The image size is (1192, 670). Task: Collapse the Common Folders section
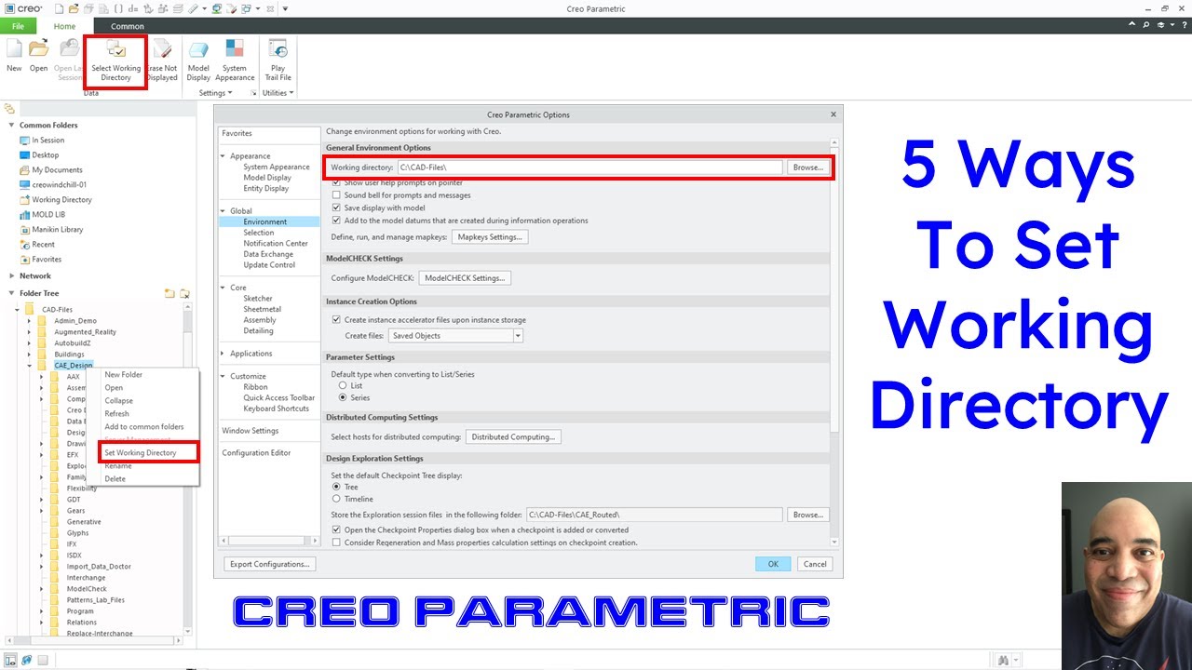11,125
